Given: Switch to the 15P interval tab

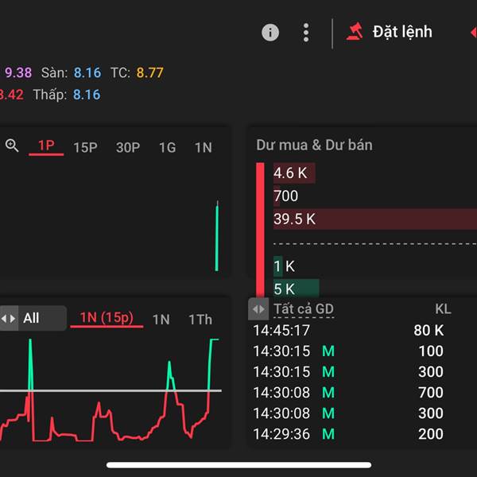Looking at the screenshot, I should (85, 147).
